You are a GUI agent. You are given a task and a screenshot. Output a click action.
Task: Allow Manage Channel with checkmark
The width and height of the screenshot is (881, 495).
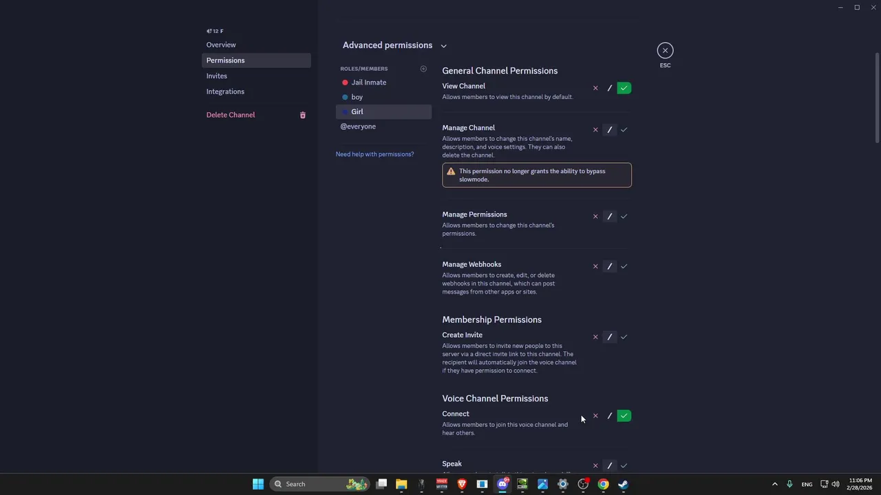pos(624,130)
